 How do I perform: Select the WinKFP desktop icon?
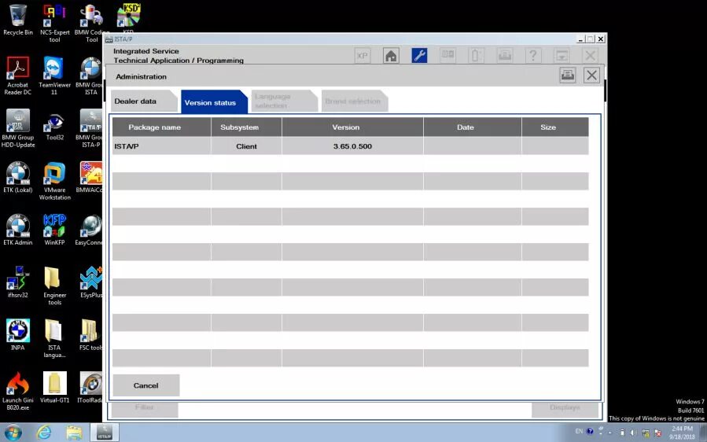coord(54,230)
